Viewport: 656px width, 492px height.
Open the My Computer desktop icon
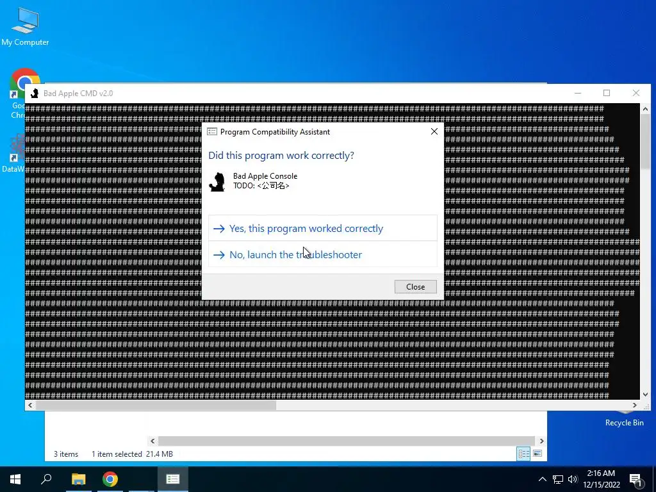[25, 27]
